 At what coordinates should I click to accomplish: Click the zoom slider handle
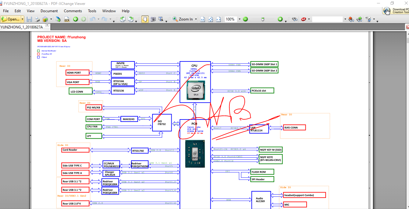pyautogui.click(x=263, y=19)
